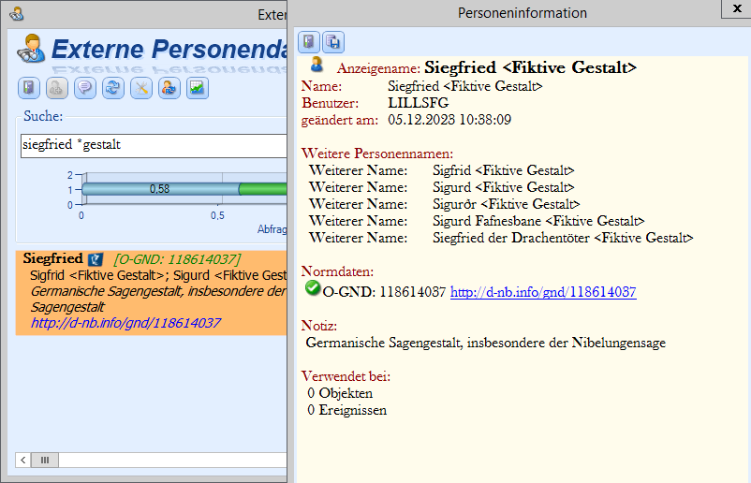Click the blue refresh arrows icon

113,88
